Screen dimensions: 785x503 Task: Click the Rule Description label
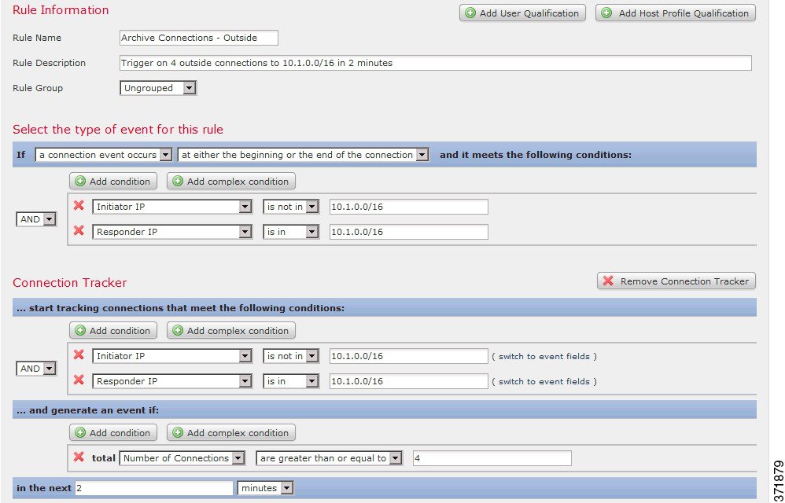click(x=49, y=63)
